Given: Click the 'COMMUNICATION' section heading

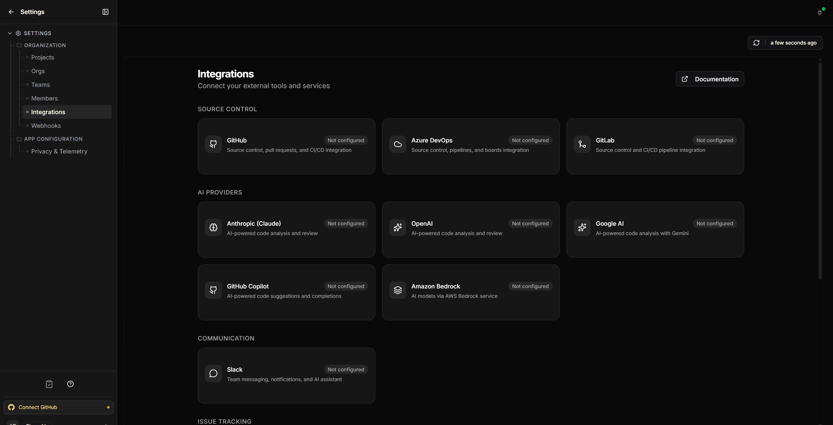Looking at the screenshot, I should click(x=226, y=338).
